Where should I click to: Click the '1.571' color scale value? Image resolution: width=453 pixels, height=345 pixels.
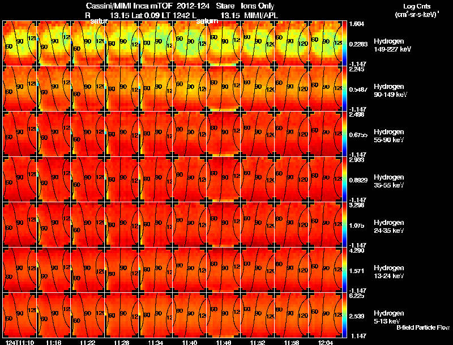pos(357,271)
